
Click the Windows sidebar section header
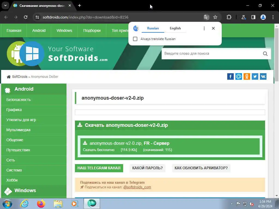tap(34, 191)
